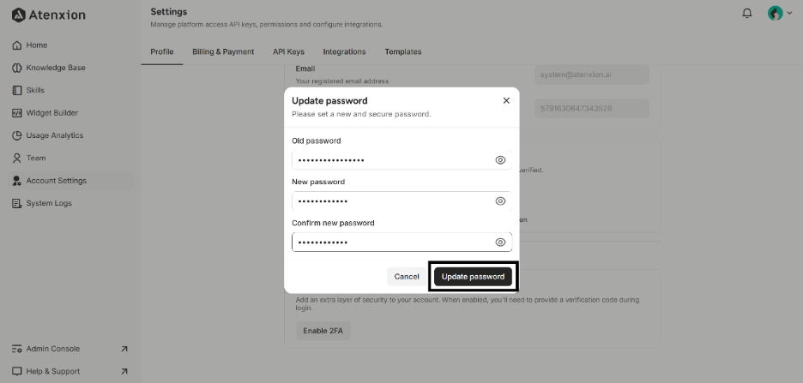Open the Integrations tab
The image size is (803, 383).
pos(344,51)
